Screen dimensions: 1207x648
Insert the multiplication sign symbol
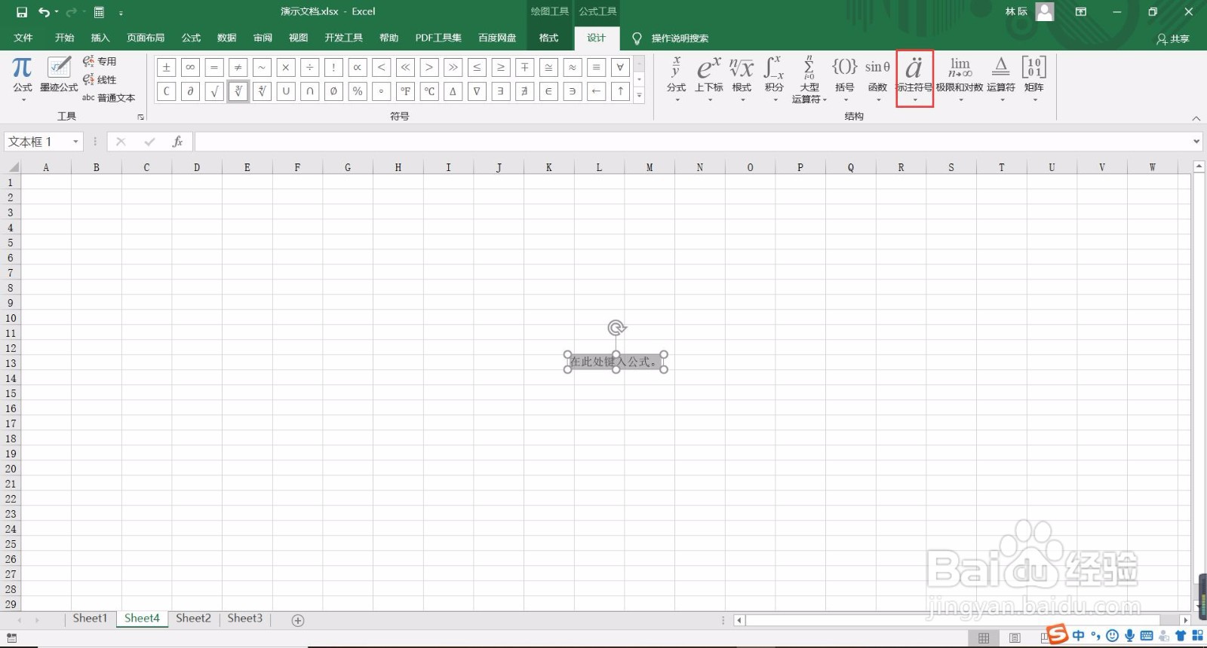pyautogui.click(x=286, y=68)
